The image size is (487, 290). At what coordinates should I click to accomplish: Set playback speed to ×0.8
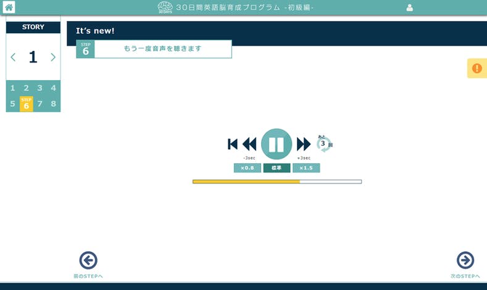[247, 168]
